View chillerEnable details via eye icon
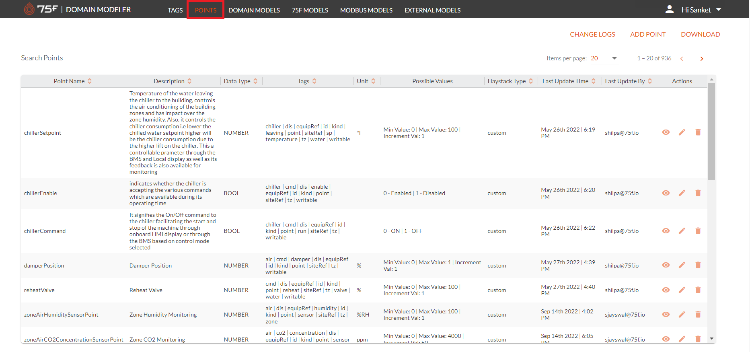 (666, 193)
